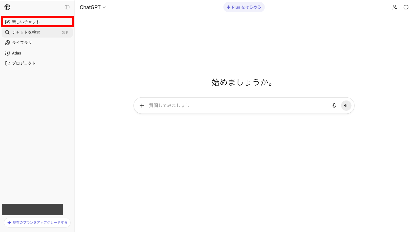The image size is (413, 232).
Task: Select the プロジェクト text label in sidebar
Action: point(24,63)
